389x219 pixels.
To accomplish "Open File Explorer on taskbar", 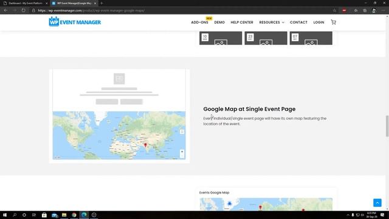I will tap(64, 215).
